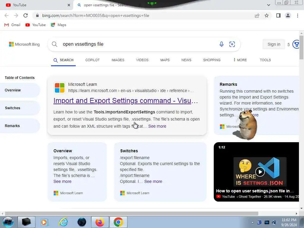Open the Chrome profile avatar
Viewport: 304px width, 228px height.
coord(288,15)
